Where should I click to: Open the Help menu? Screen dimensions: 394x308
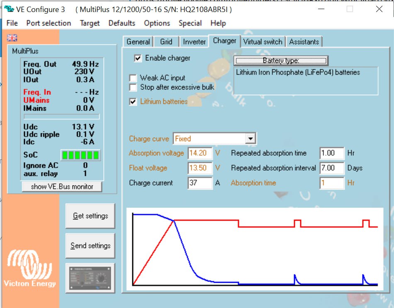218,23
